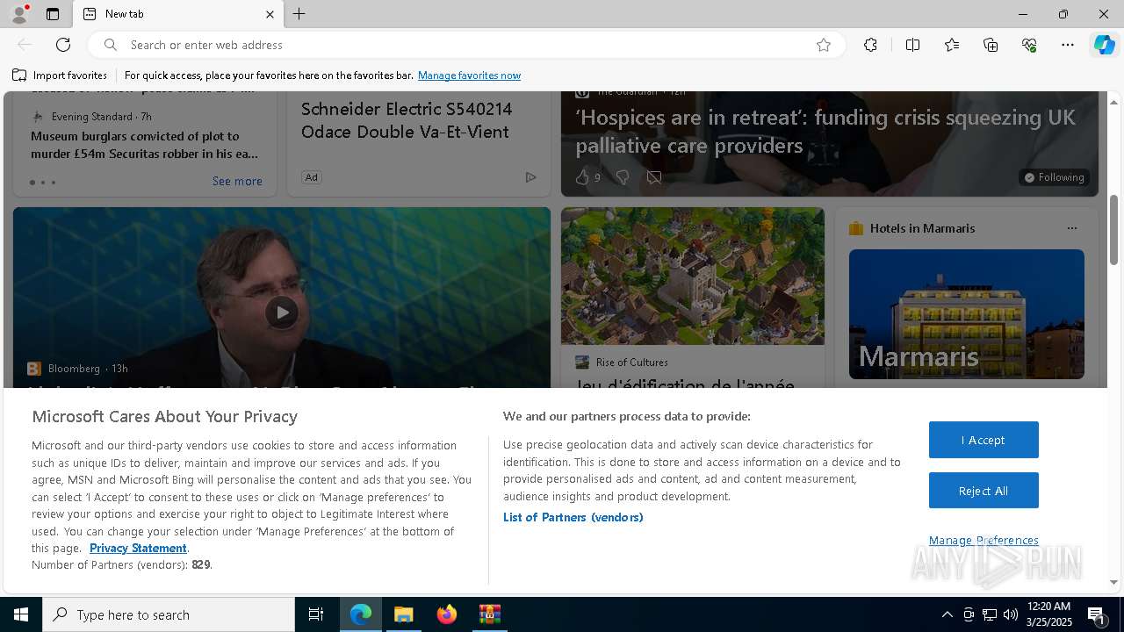Click the Bloomberg source label
Image resolution: width=1124 pixels, height=632 pixels.
74,369
